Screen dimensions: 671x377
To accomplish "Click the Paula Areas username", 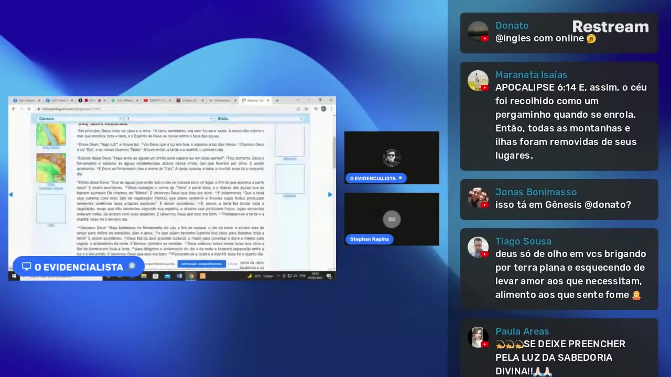I will (x=522, y=331).
